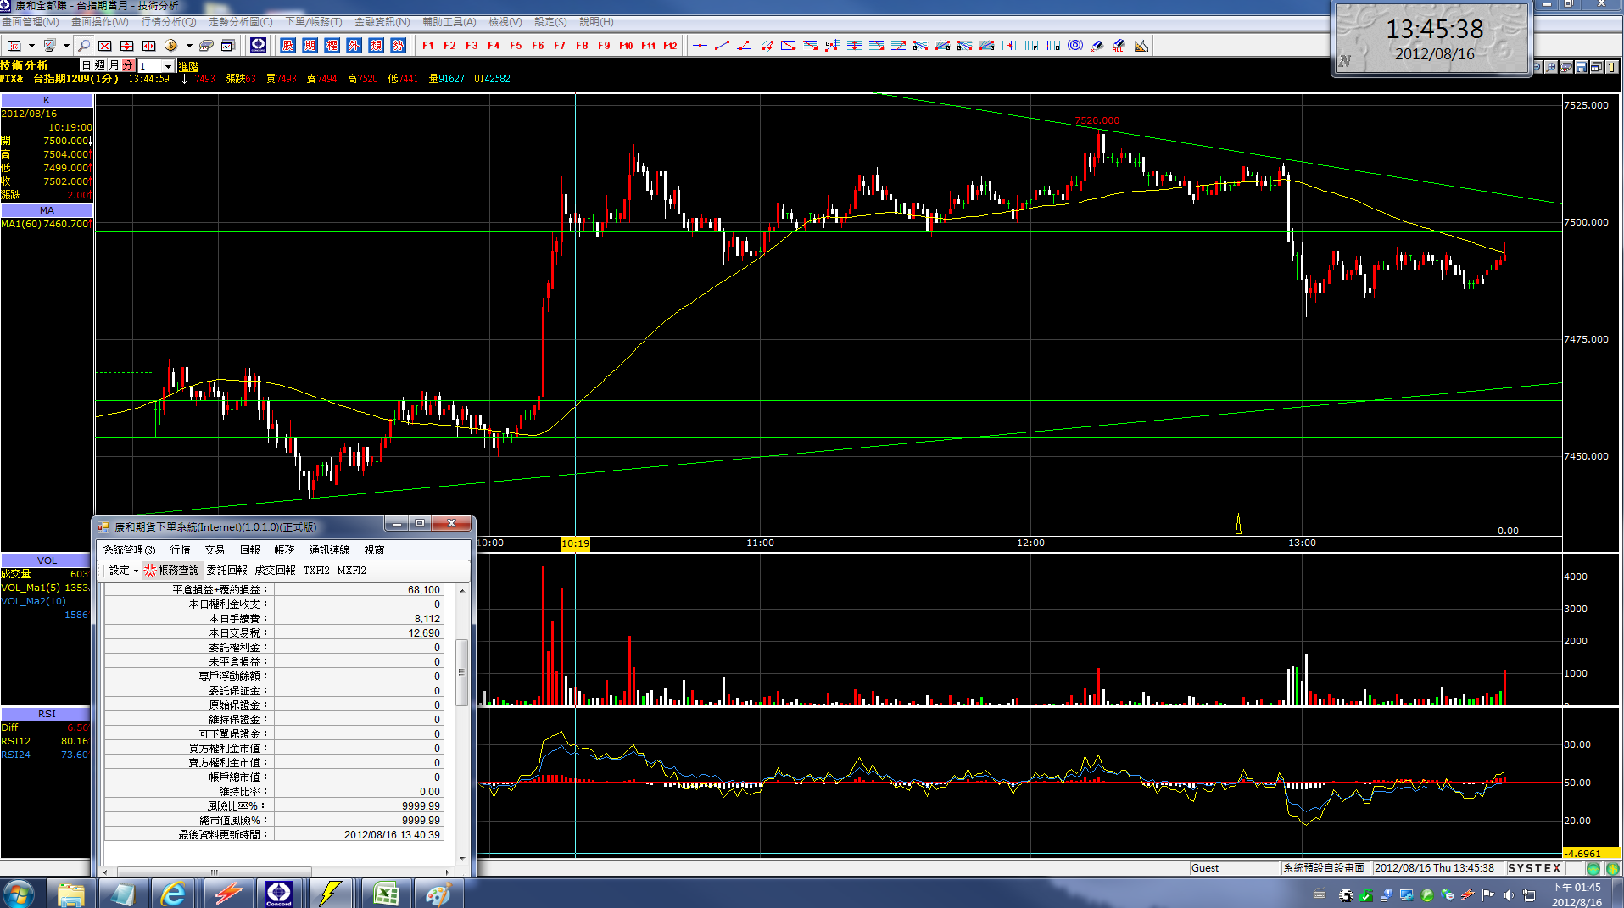Open 通訊連線 menu in order window
The height and width of the screenshot is (908, 1624).
(329, 550)
